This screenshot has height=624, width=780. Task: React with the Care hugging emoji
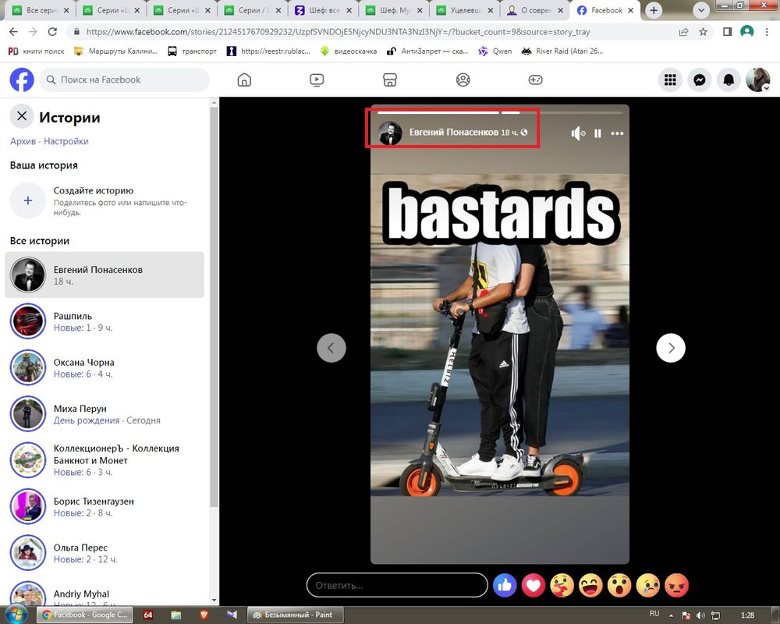click(x=562, y=586)
